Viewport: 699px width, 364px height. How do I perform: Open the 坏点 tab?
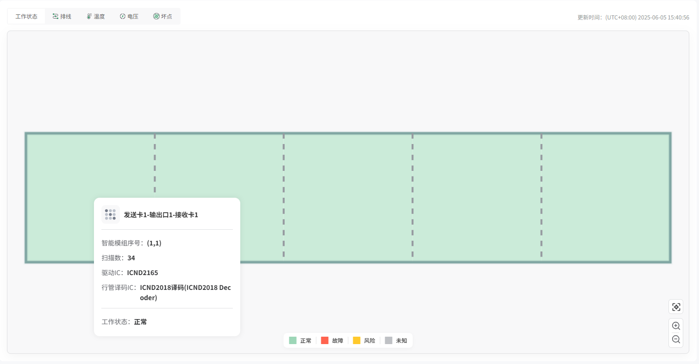pyautogui.click(x=162, y=16)
